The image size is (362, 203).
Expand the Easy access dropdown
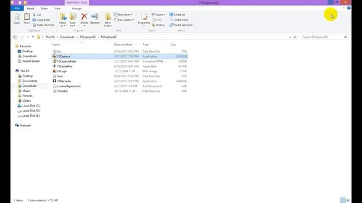[124, 20]
